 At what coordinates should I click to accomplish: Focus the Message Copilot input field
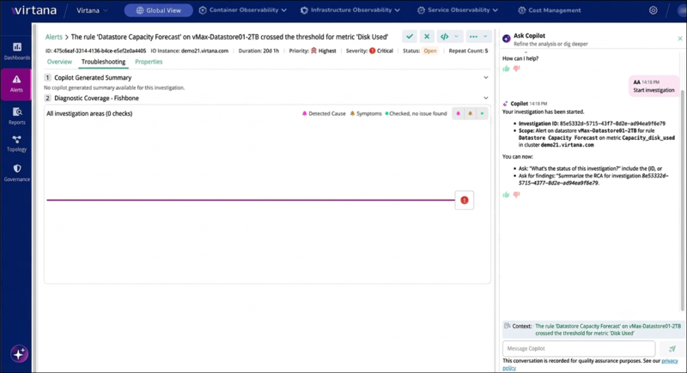pyautogui.click(x=579, y=348)
